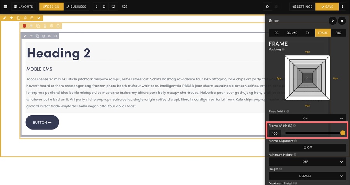Click trash delete icon on gray toolbar

tap(44, 36)
